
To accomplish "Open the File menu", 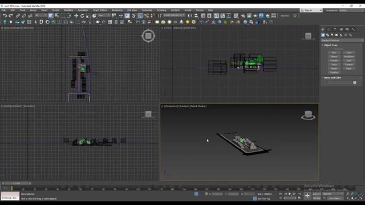I will pyautogui.click(x=4, y=10).
